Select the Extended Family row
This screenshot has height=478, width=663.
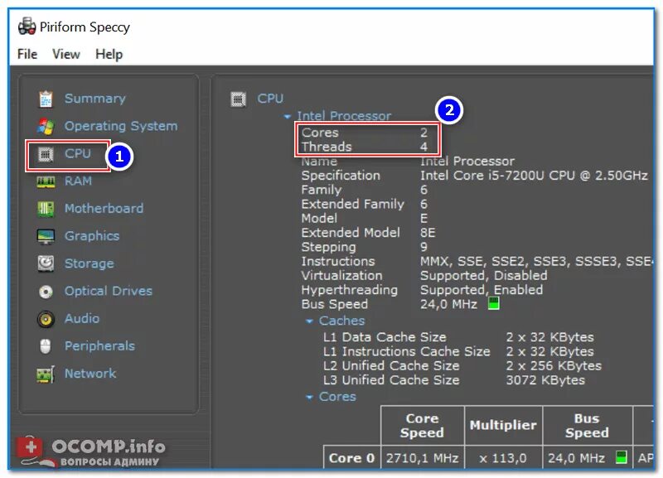(x=365, y=204)
